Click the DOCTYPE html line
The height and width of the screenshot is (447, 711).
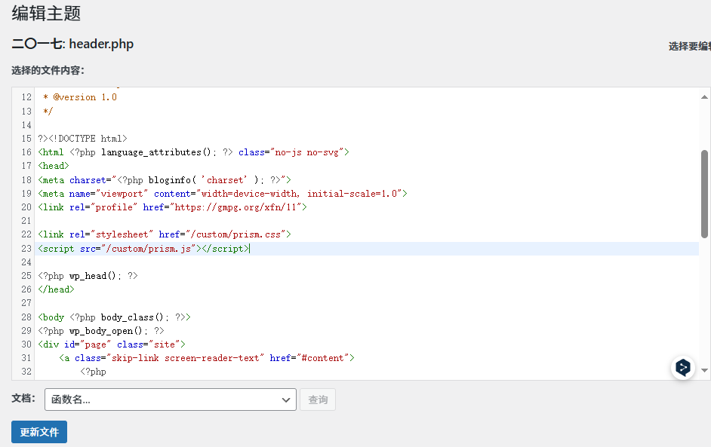[82, 139]
